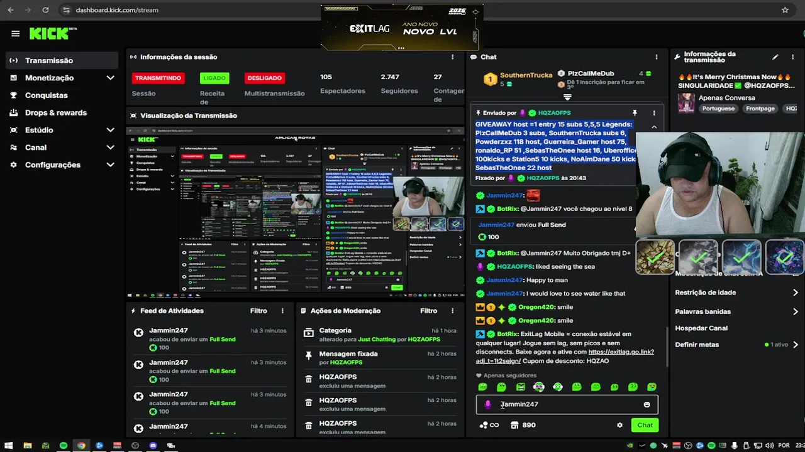Image resolution: width=805 pixels, height=452 pixels.
Task: Open the Windows Start menu
Action: coord(9,445)
